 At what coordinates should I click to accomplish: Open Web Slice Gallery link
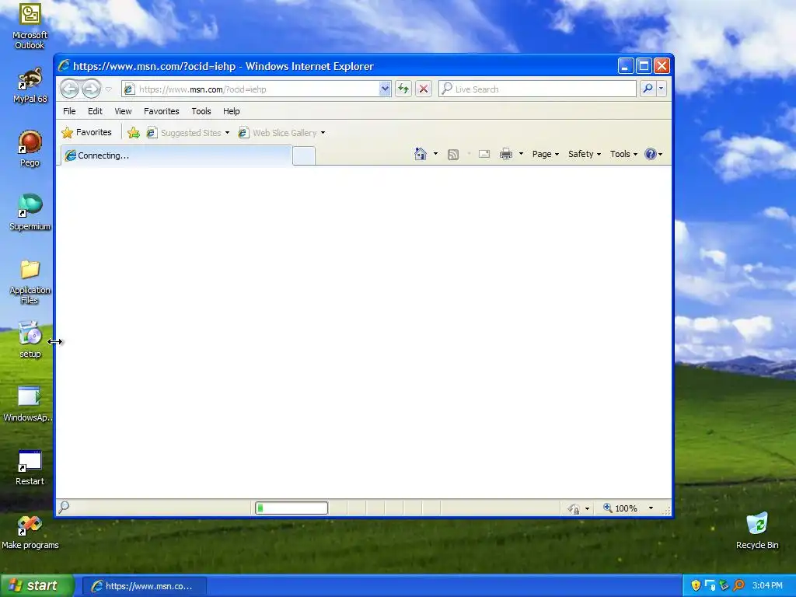[282, 133]
